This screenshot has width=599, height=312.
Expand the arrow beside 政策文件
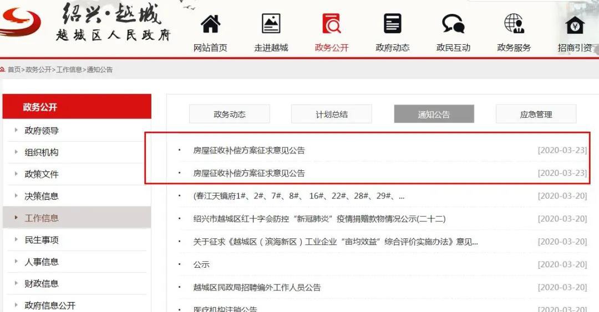(x=16, y=173)
